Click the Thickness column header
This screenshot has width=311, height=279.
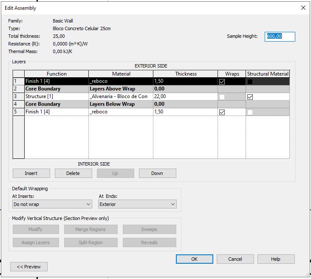[x=186, y=74]
